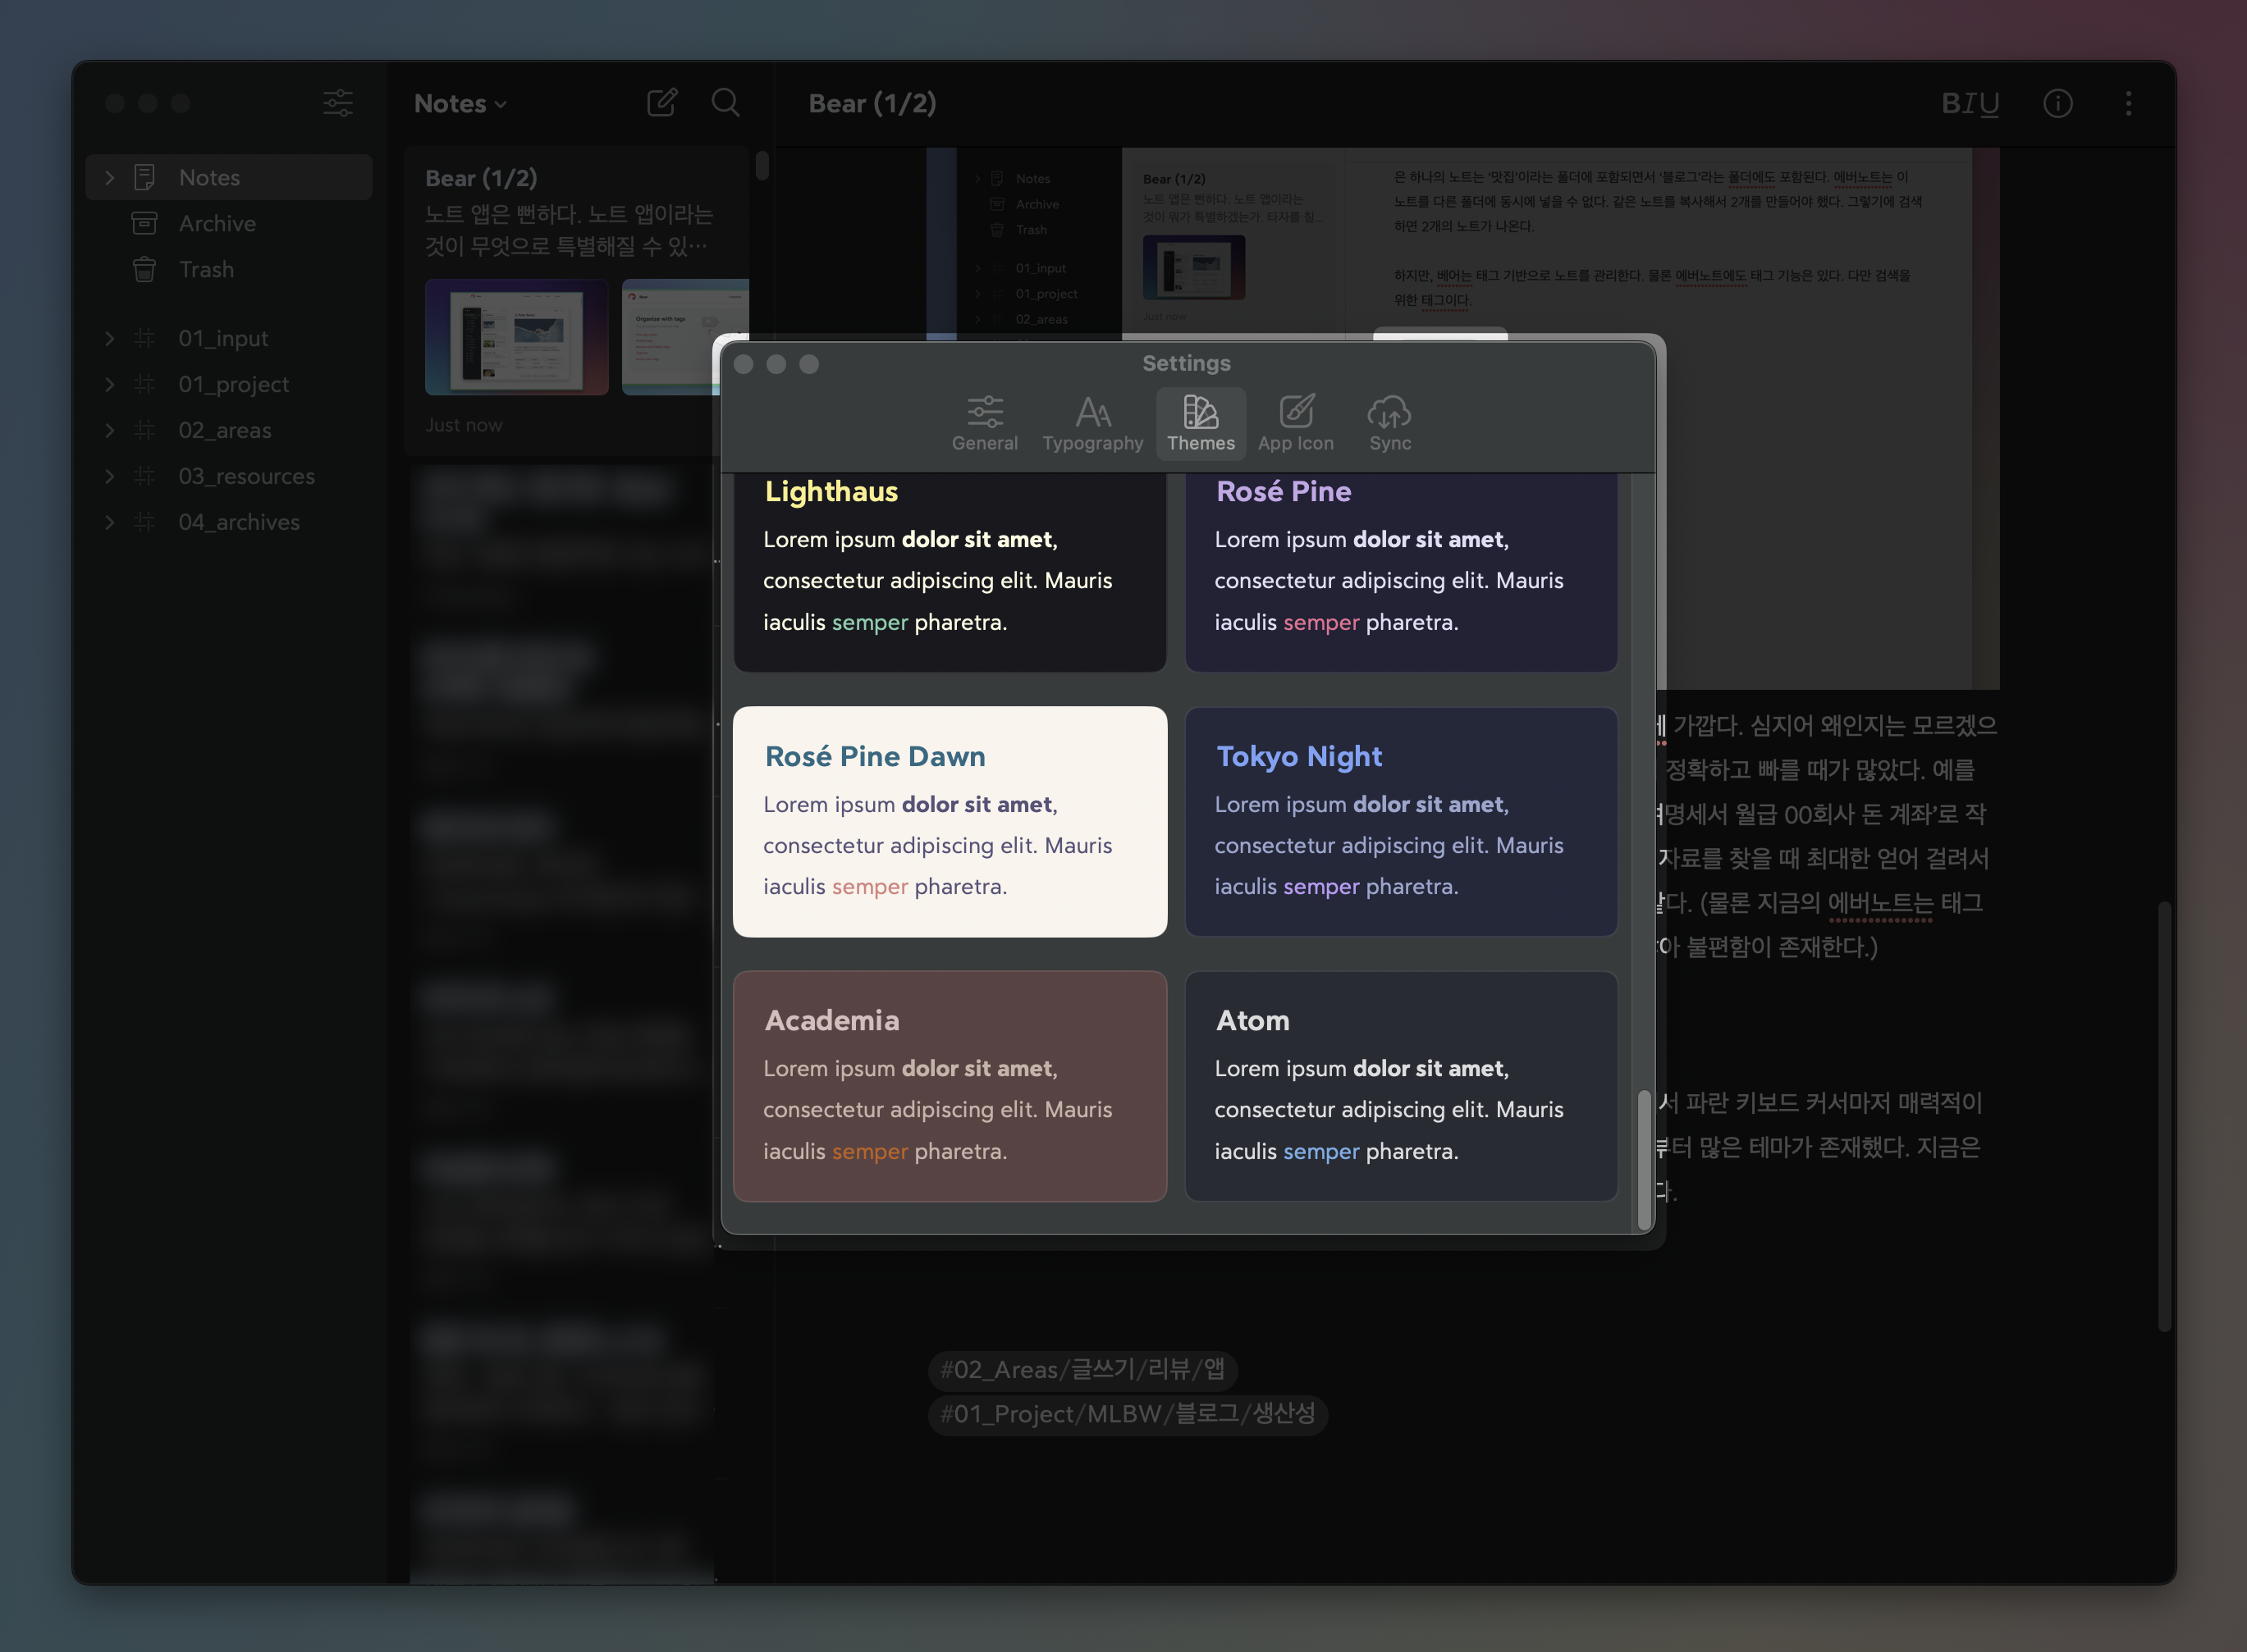Close the Settings window
This screenshot has width=2247, height=1652.
click(x=744, y=364)
